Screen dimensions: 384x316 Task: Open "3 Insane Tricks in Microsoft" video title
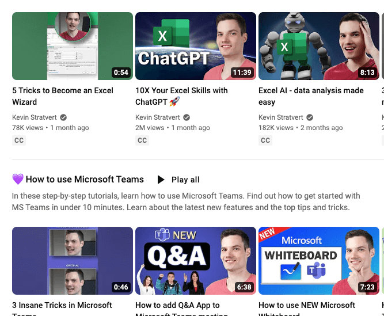[x=62, y=306]
